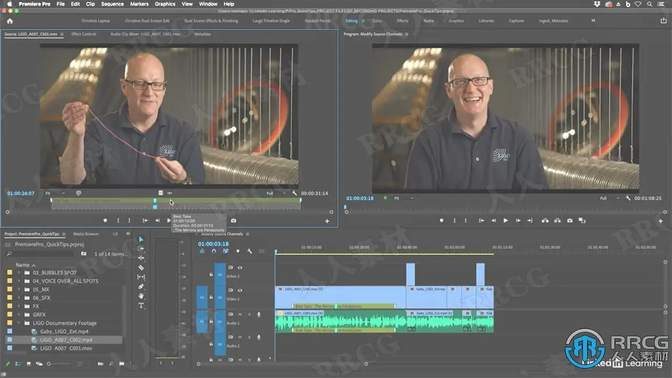Mute the Audio 1 track
The image size is (672, 378).
pyautogui.click(x=240, y=314)
